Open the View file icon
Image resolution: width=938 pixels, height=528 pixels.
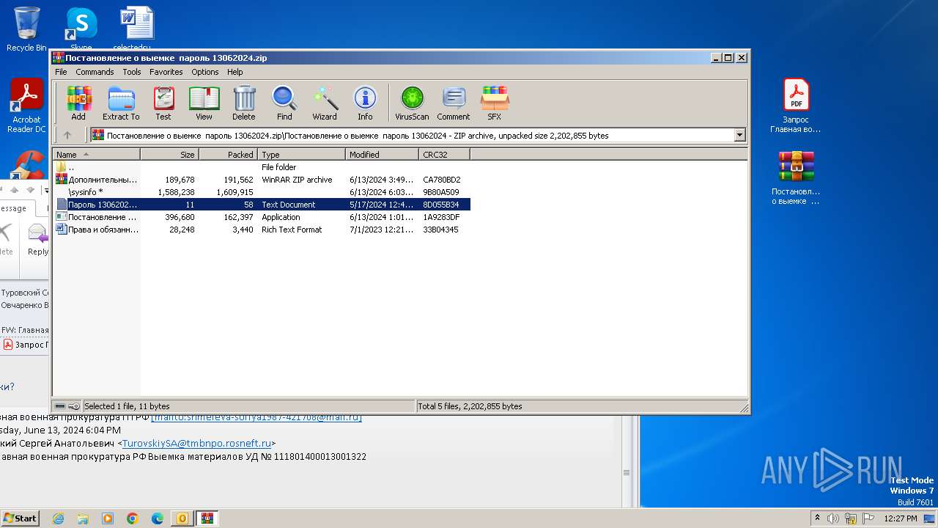pos(204,103)
